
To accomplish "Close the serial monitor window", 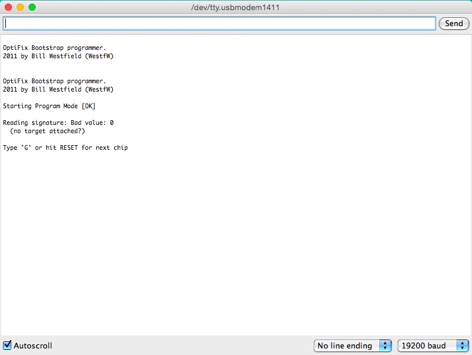I will click(x=8, y=7).
